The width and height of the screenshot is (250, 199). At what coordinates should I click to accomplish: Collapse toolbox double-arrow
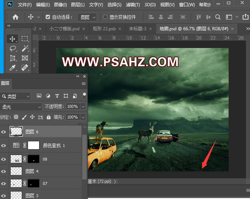pyautogui.click(x=9, y=25)
